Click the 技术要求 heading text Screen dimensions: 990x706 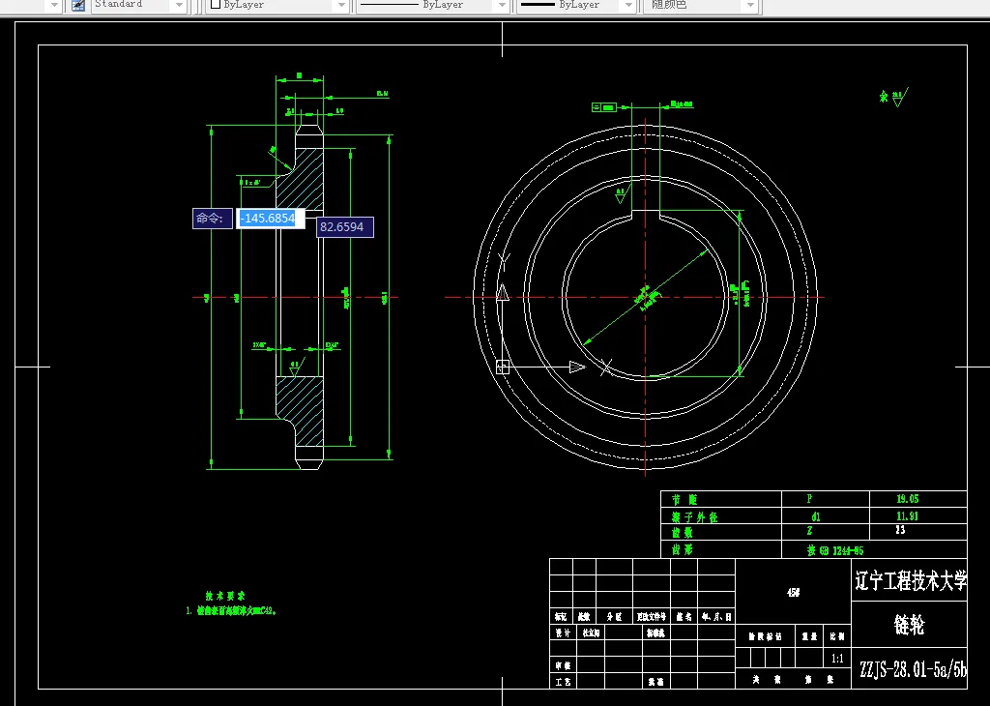coord(224,596)
